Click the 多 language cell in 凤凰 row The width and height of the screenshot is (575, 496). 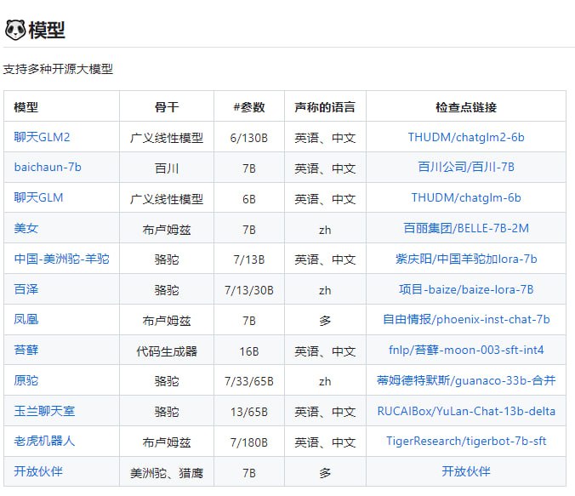click(325, 321)
